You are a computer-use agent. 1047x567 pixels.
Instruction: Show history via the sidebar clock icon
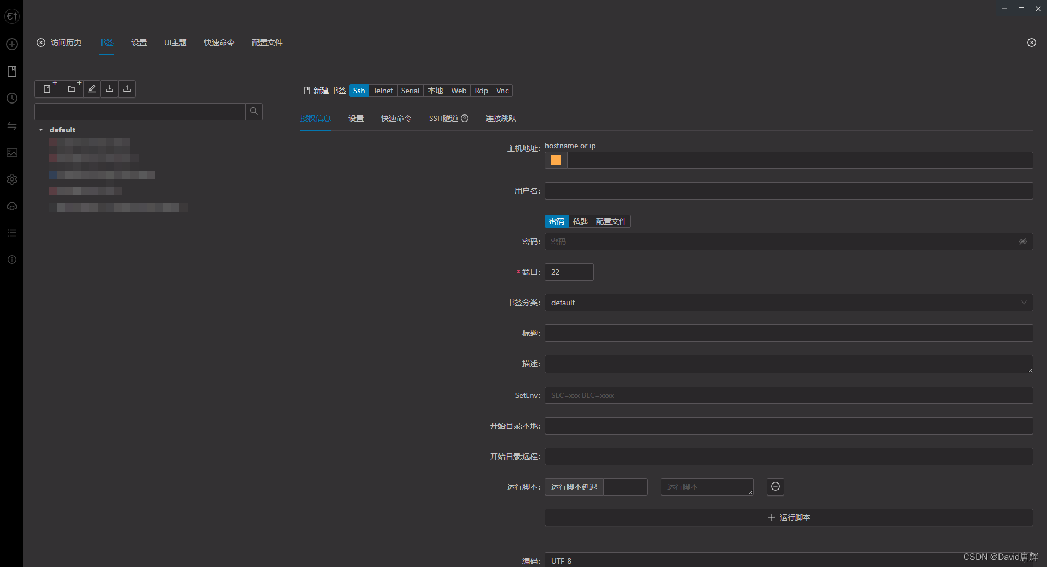coord(11,98)
